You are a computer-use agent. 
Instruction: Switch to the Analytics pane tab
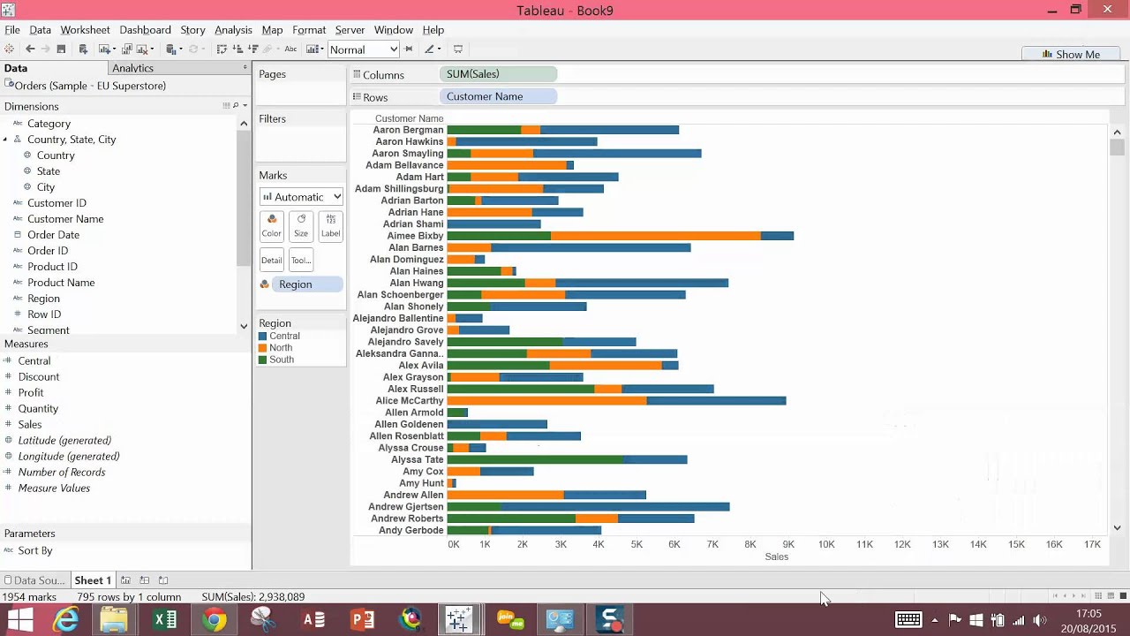(132, 68)
